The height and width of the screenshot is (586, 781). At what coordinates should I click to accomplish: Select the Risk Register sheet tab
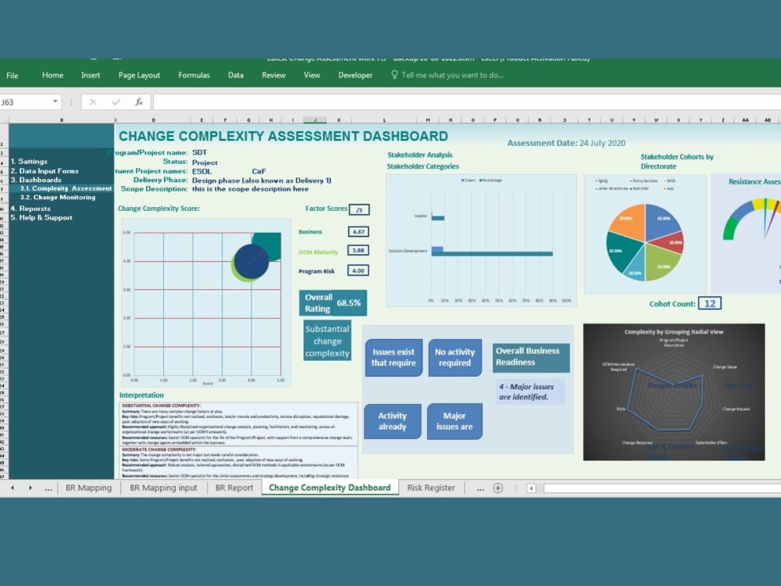431,487
